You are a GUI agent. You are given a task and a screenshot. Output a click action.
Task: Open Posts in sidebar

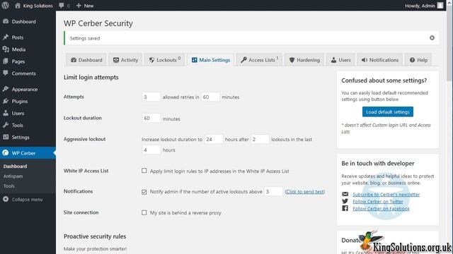(x=17, y=37)
